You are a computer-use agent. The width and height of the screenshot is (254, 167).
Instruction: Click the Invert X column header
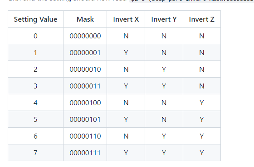pyautogui.click(x=126, y=19)
